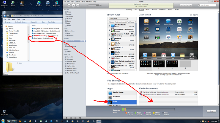Select the Safari dock icon on iPad preview

[145, 55]
